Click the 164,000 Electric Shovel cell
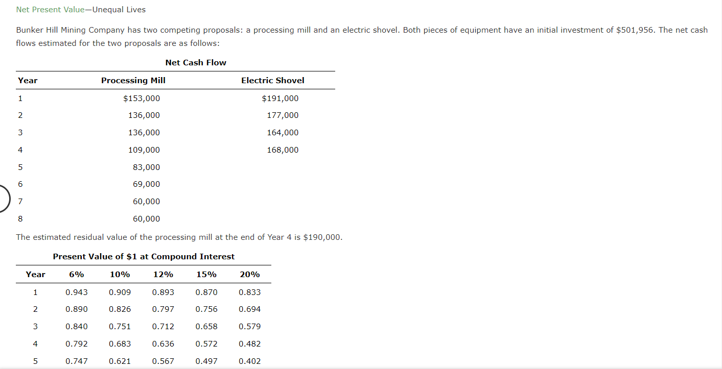This screenshot has height=369, width=722. [283, 133]
